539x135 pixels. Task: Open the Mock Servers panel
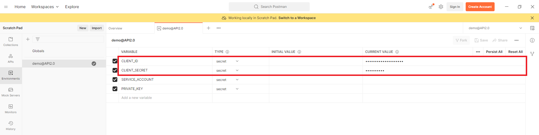click(11, 92)
